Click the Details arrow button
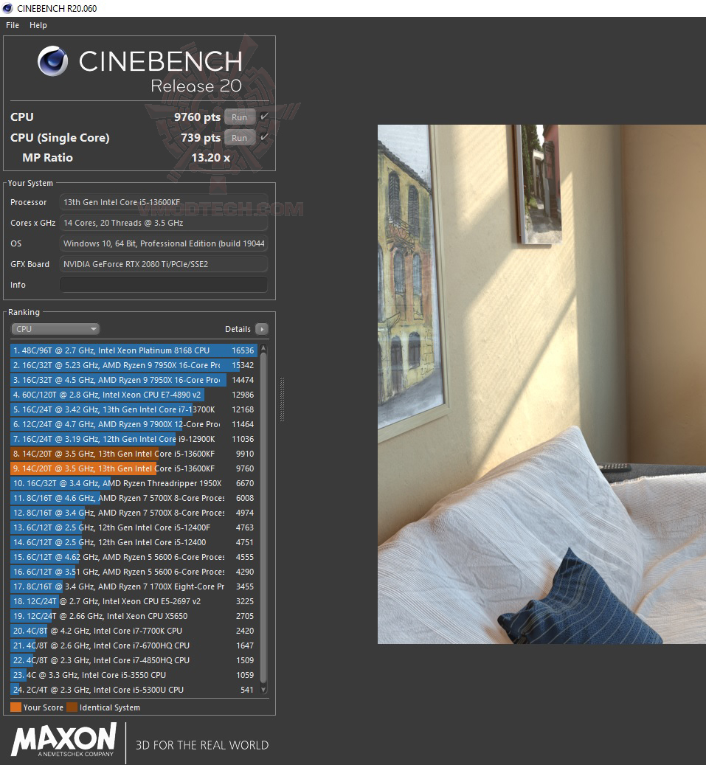Image resolution: width=706 pixels, height=765 pixels. (261, 329)
